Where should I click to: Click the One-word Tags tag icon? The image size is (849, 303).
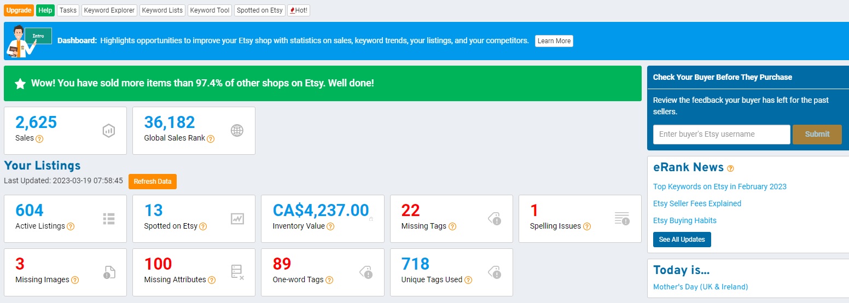click(365, 272)
